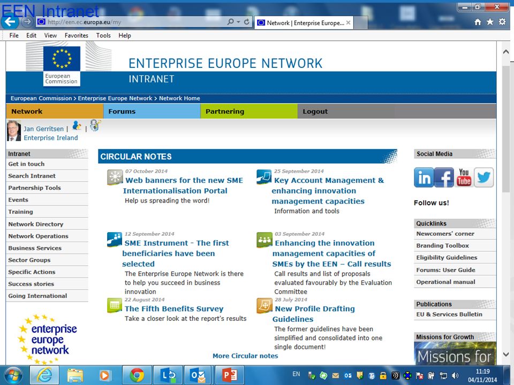
Task: Click the European Commission logo
Action: tap(62, 66)
